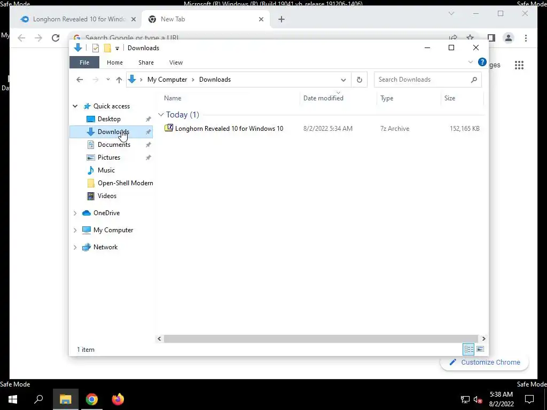Switch to Longhorn Revealed Chrome tab

(78, 19)
